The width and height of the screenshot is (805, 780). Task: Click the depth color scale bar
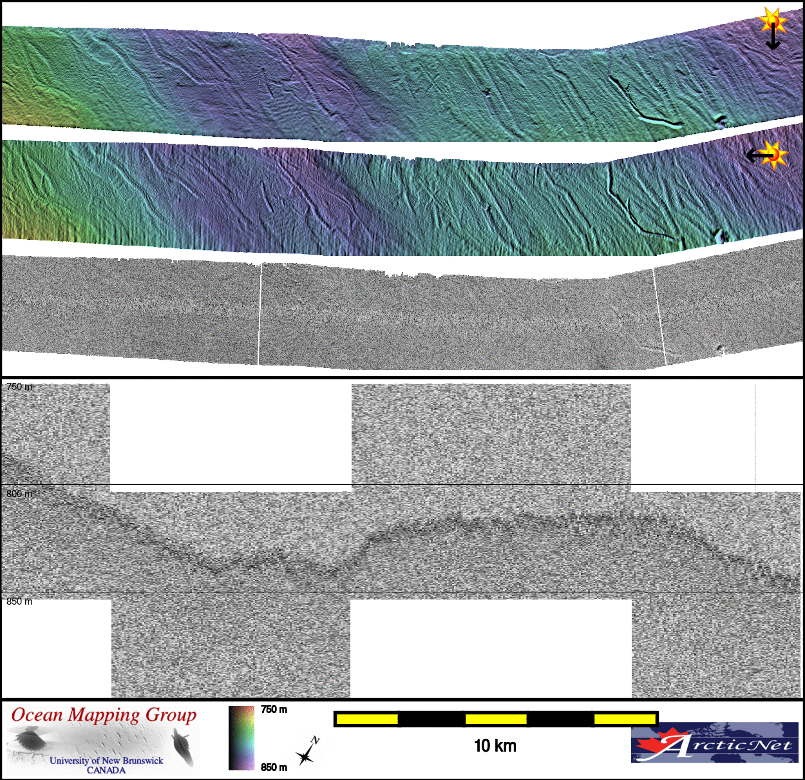click(241, 738)
